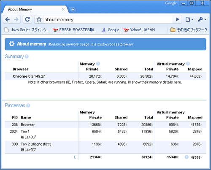The image size is (211, 170).
Task: Open the wrench tools menu dropdown
Action: coord(202,19)
